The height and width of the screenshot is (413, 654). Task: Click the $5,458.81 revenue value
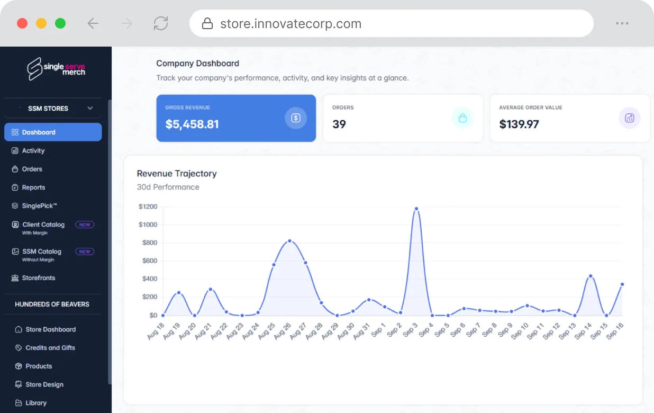point(192,124)
